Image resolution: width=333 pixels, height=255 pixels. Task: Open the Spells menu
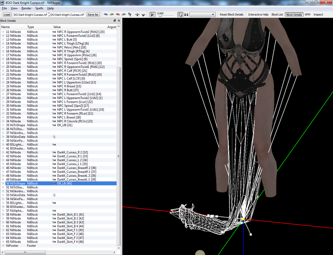[39, 8]
